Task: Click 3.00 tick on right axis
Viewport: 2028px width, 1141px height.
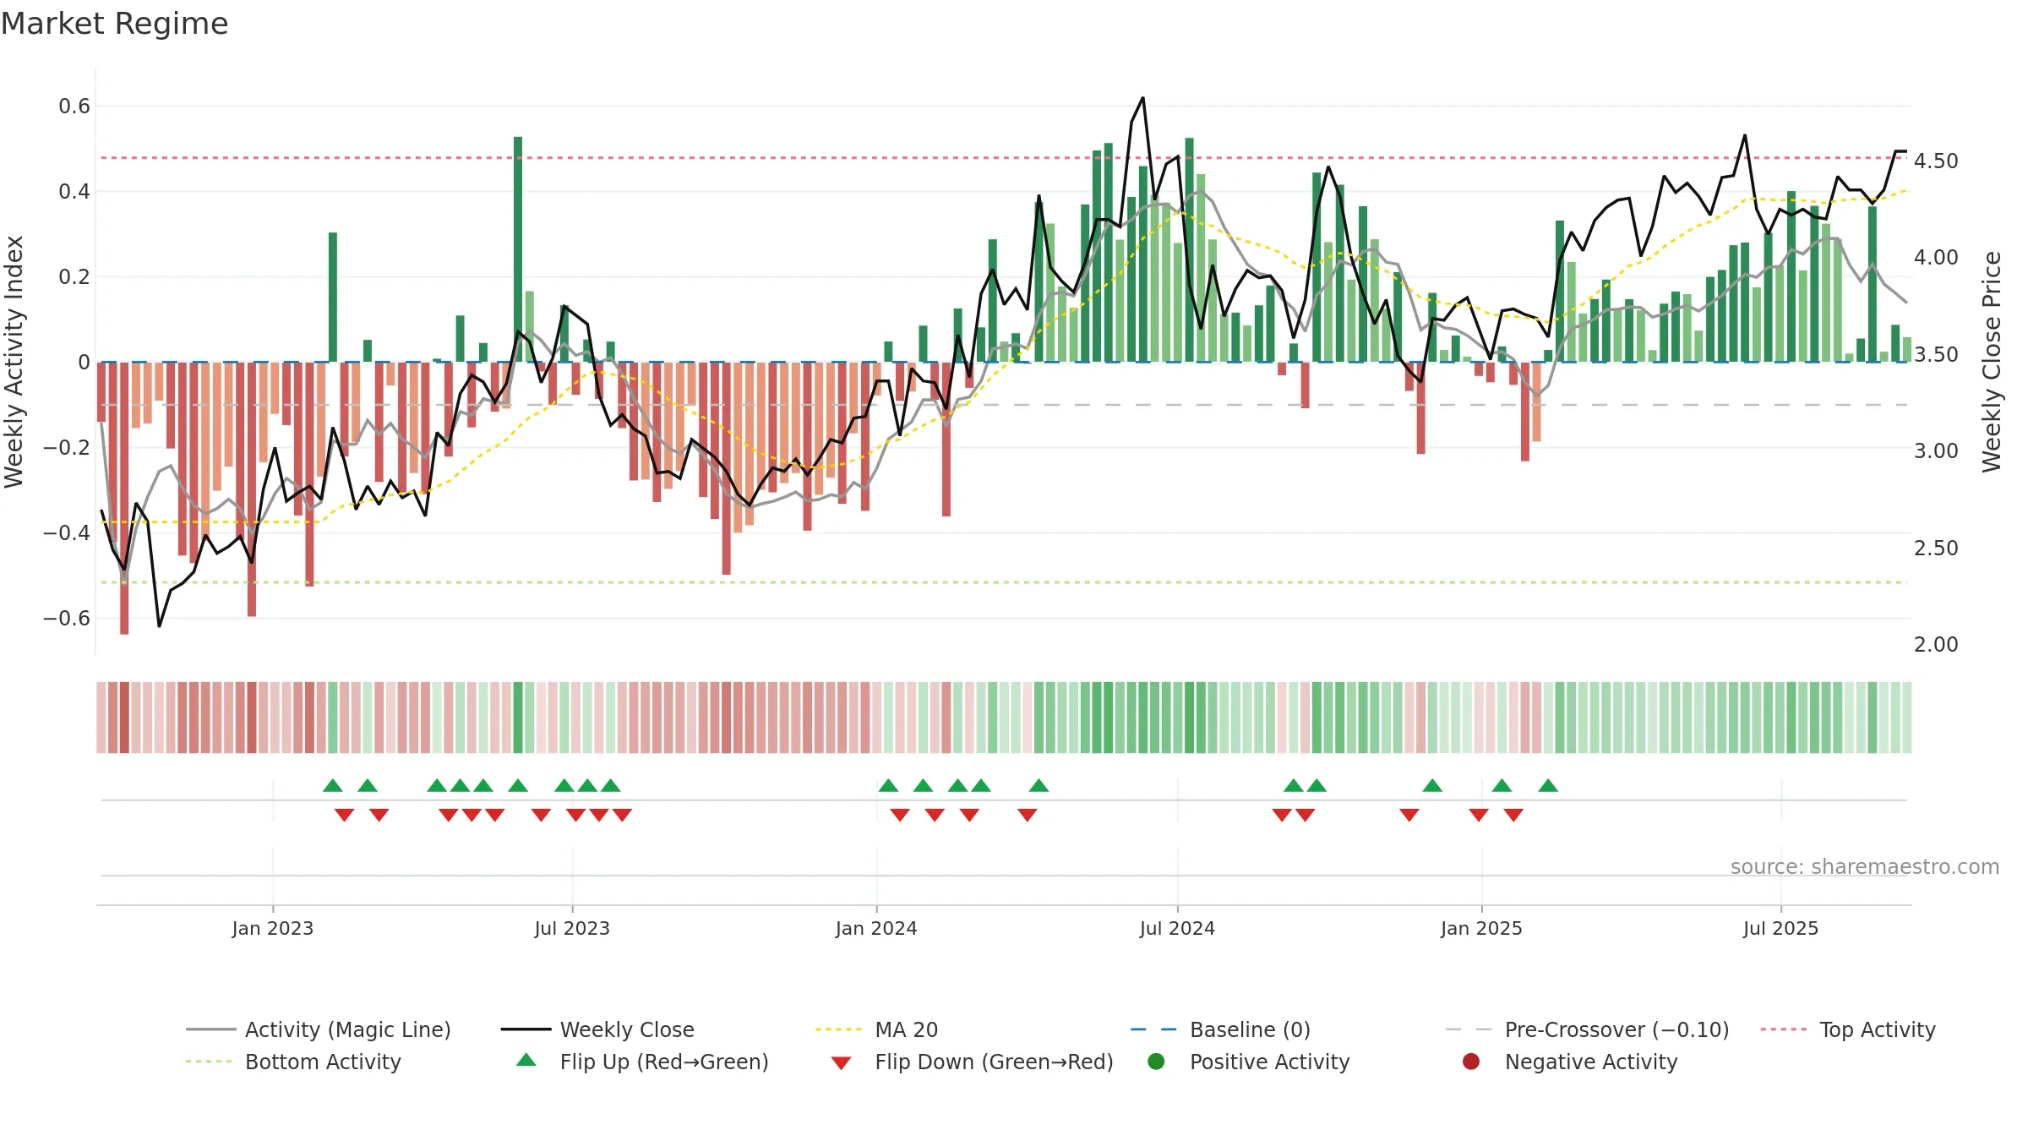Action: [x=1936, y=450]
